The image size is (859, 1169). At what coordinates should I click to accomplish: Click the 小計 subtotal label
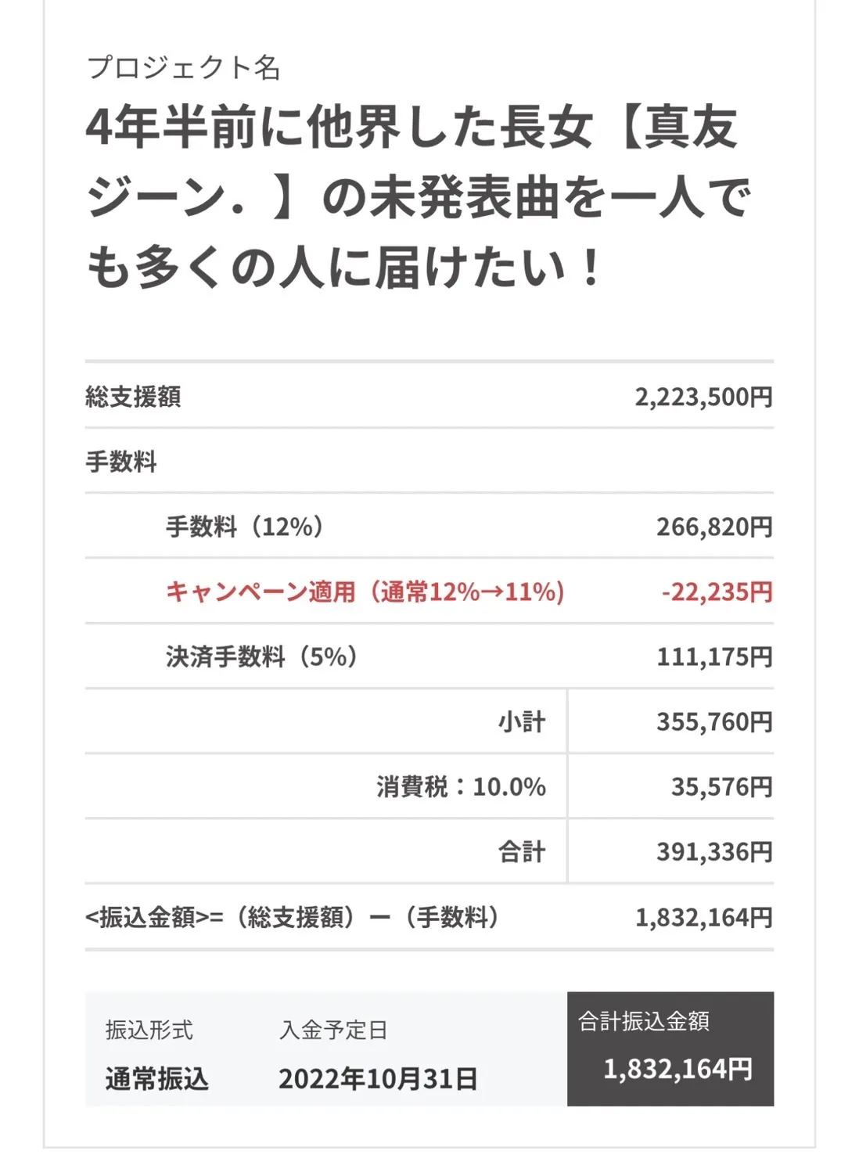(x=522, y=721)
